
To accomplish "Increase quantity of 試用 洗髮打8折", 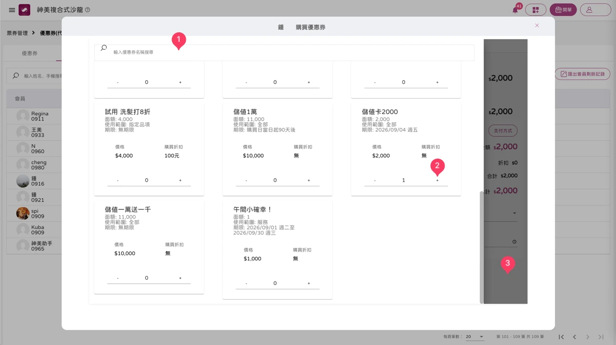I will [180, 180].
